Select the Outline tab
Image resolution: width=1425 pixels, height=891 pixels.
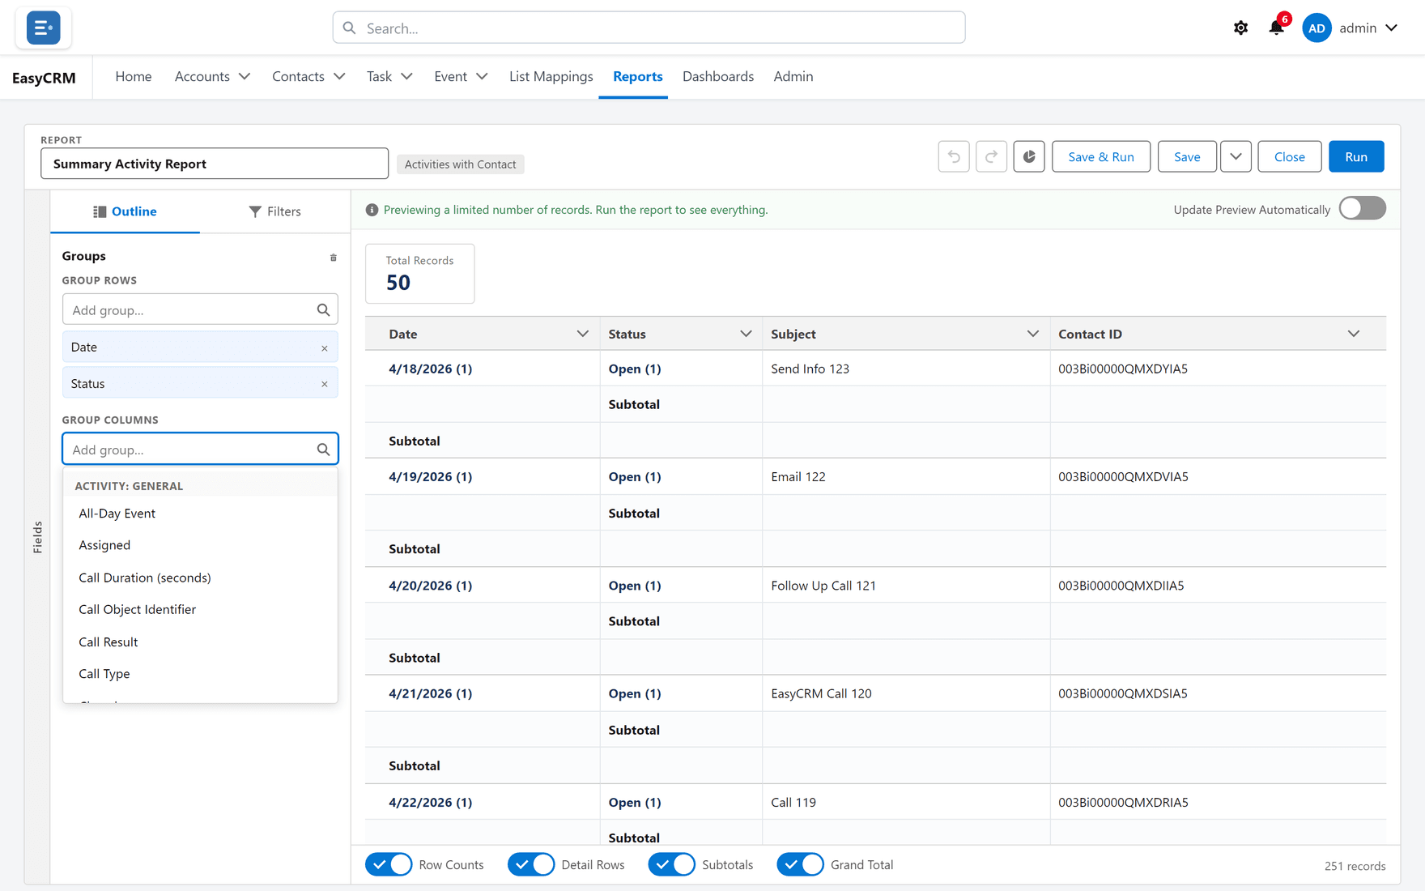point(125,211)
